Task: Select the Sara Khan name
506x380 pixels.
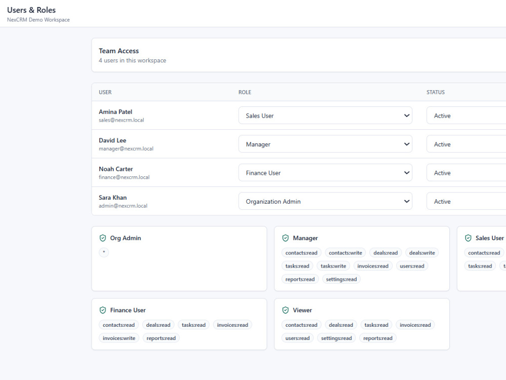Action: click(113, 198)
